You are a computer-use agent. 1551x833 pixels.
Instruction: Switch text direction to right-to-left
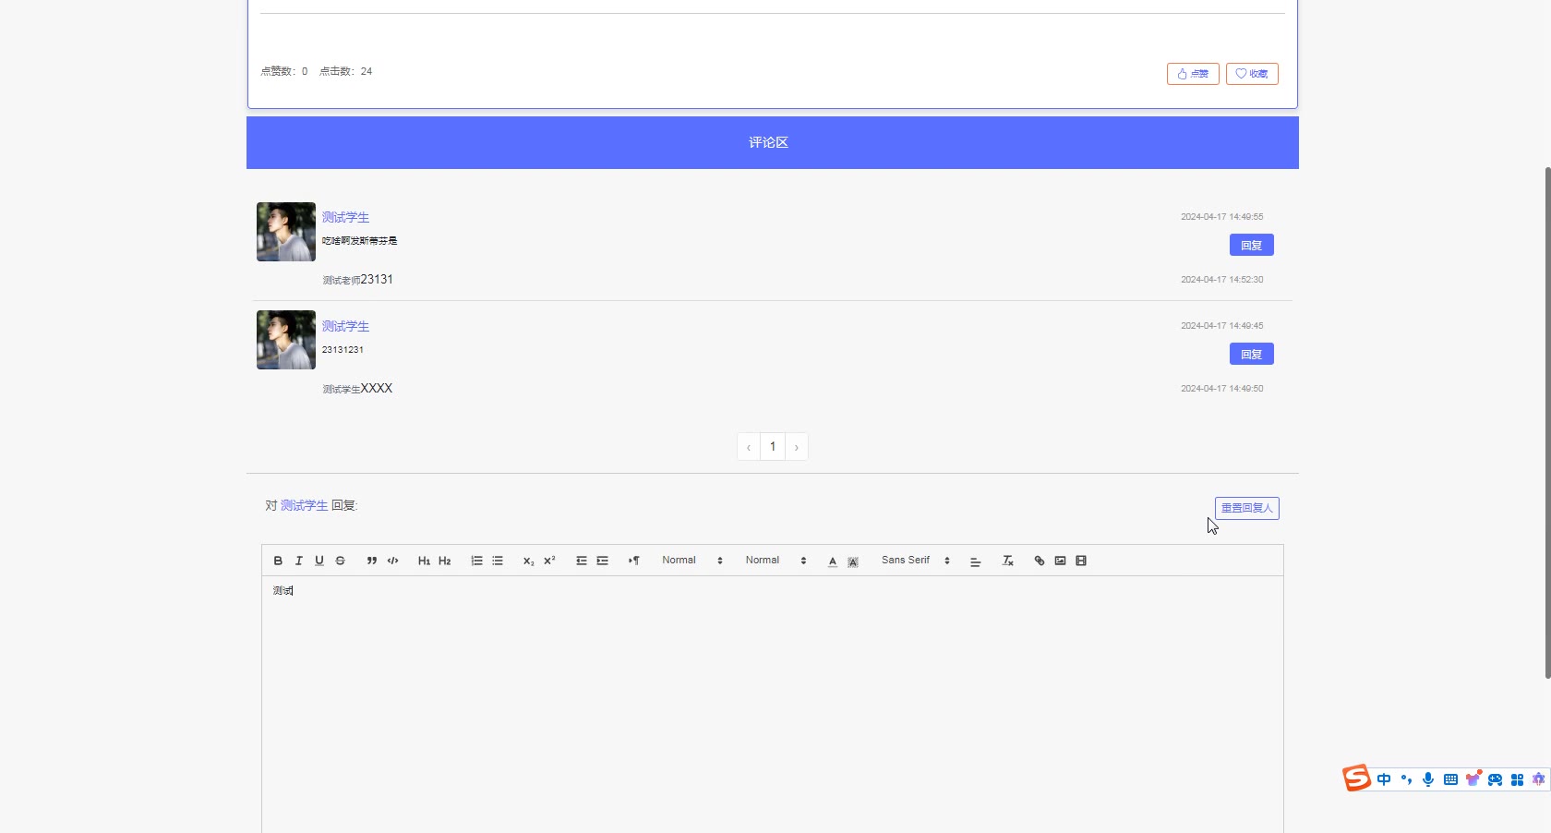point(634,561)
